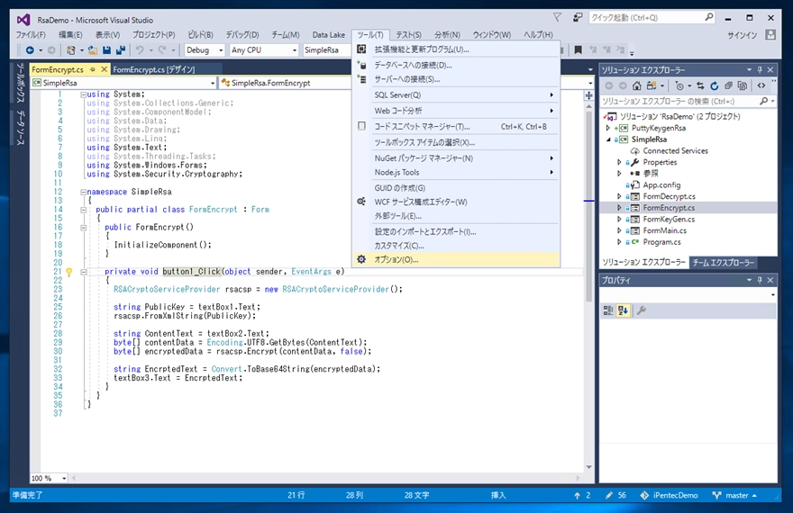Click the magnifier icon in Quick Launch box
Image resolution: width=793 pixels, height=513 pixels.
click(x=709, y=18)
